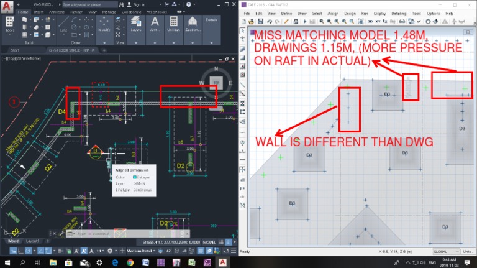Screen dimensions: 477x268
Task: Switch to XY plan view in SAFE
Action: pos(378,21)
